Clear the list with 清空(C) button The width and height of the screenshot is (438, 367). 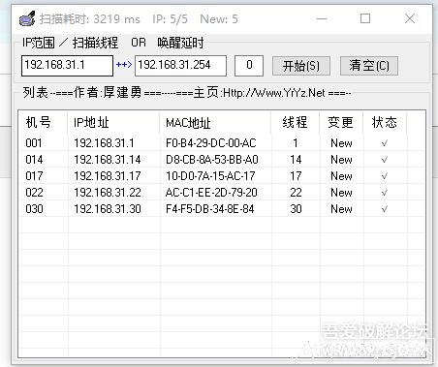coord(369,66)
